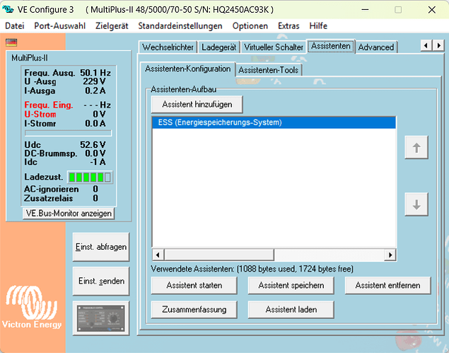Screen dimensions: 449x353
Task: Click Einst. abfragen button
Action: pos(101,247)
